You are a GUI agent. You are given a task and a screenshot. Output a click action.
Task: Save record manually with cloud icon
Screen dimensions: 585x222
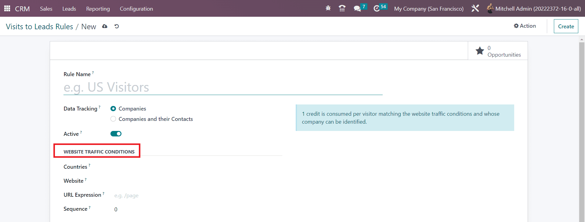(105, 26)
